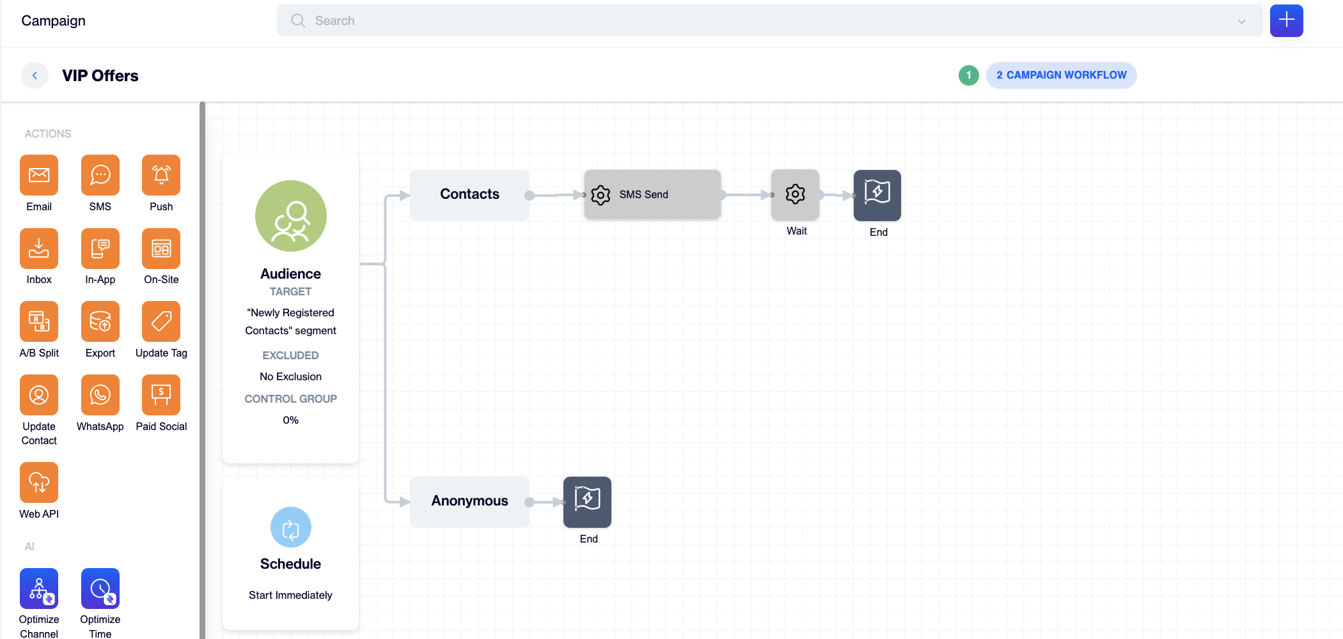Select the In-App action icon

coord(100,249)
